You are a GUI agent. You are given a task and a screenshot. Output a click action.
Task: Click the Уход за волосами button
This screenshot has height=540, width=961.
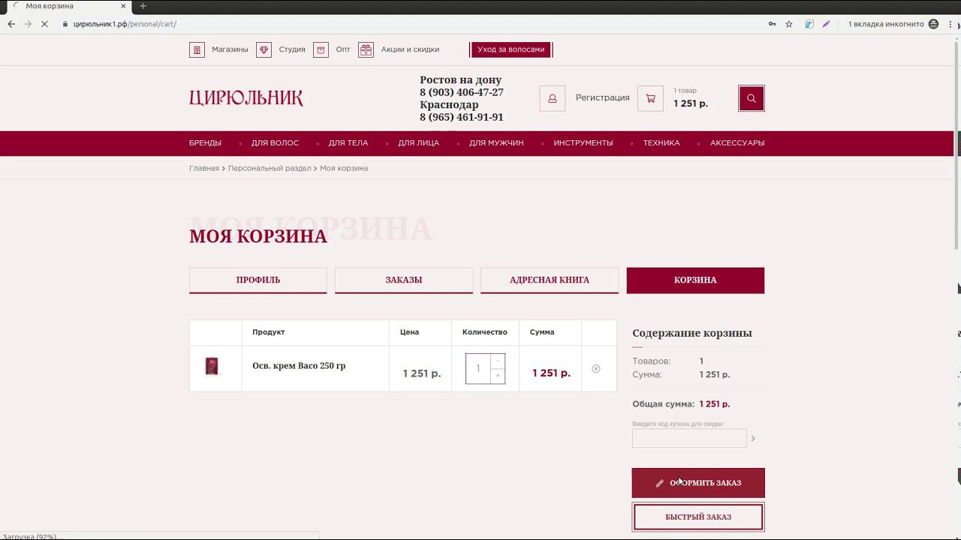511,49
